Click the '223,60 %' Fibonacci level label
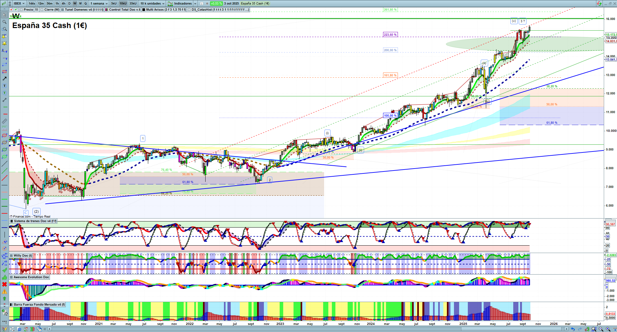 390,35
